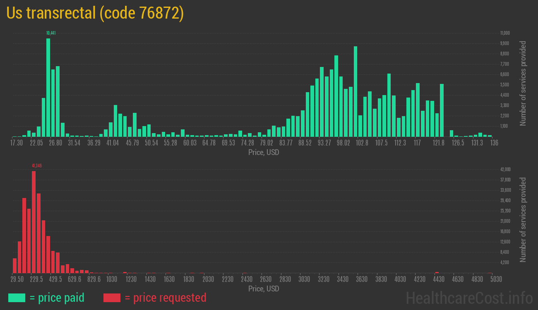The height and width of the screenshot is (310, 538).
Task: Click the 'Price, USD' label under red chart
Action: tap(264, 289)
